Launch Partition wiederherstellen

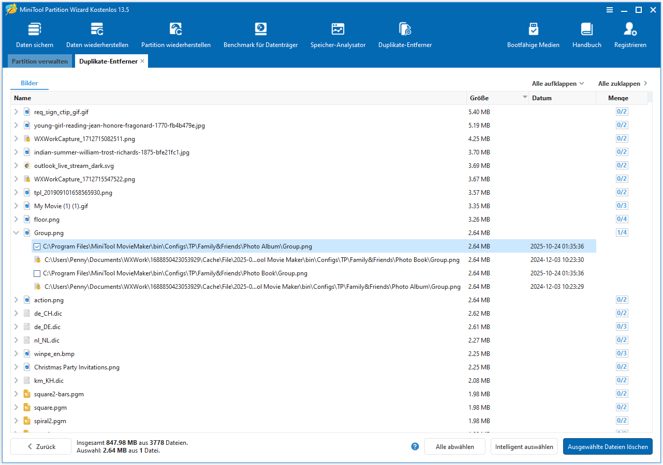click(176, 34)
